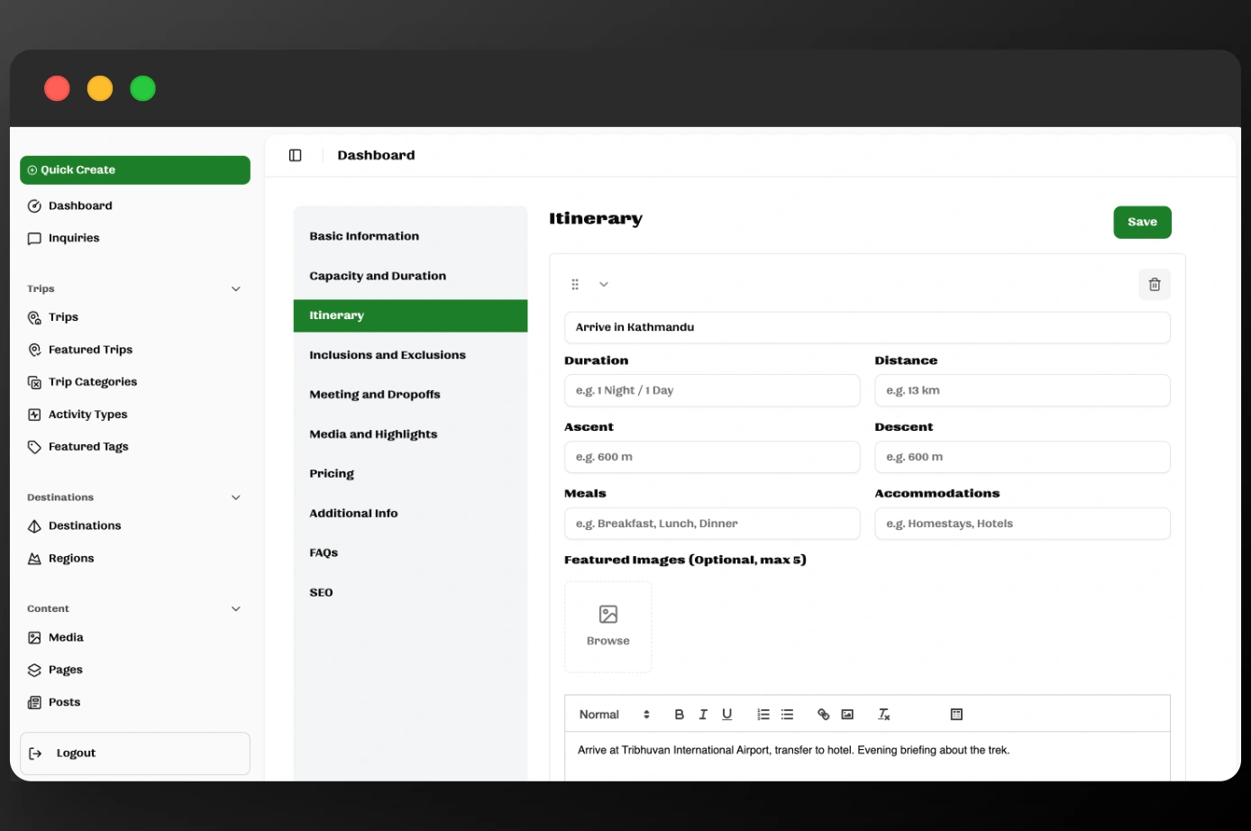
Task: Click the Arrive in Kathmandu title field
Action: [867, 328]
